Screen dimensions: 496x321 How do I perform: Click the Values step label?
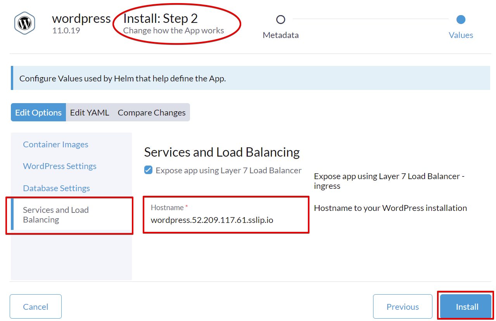pos(461,35)
